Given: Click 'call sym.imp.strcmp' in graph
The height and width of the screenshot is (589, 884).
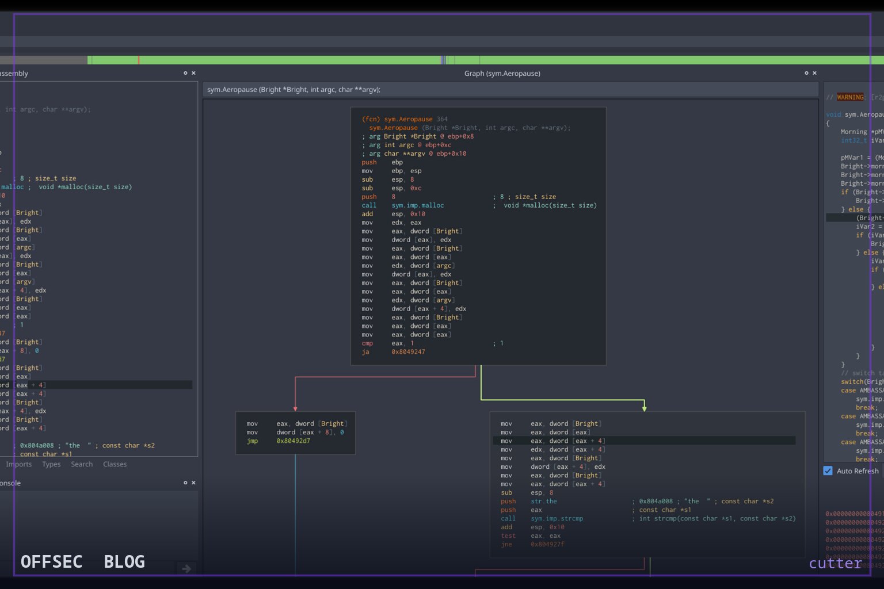Looking at the screenshot, I should (542, 519).
